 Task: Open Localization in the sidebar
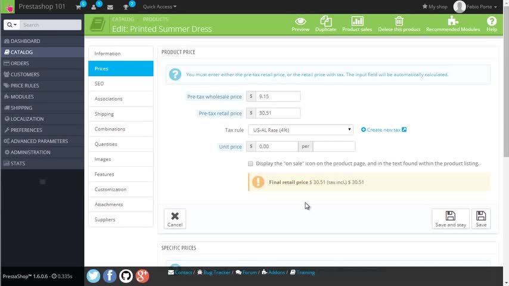(42, 119)
